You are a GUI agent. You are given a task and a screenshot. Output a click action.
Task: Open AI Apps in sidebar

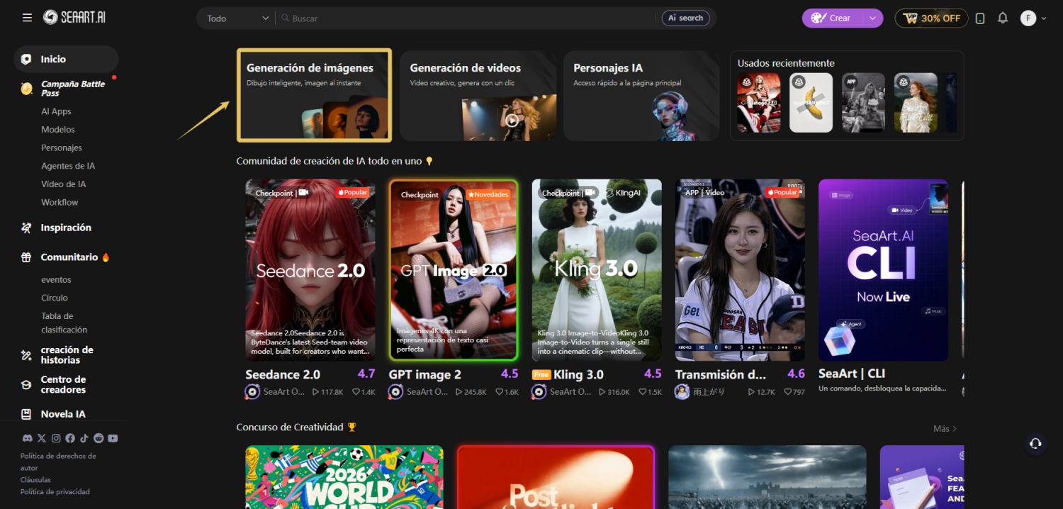[x=56, y=111]
